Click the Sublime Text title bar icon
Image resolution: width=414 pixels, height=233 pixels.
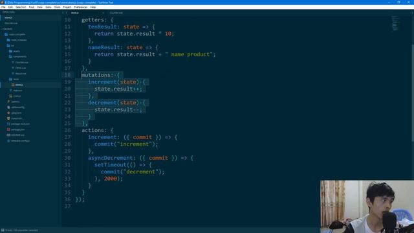coord(2,3)
